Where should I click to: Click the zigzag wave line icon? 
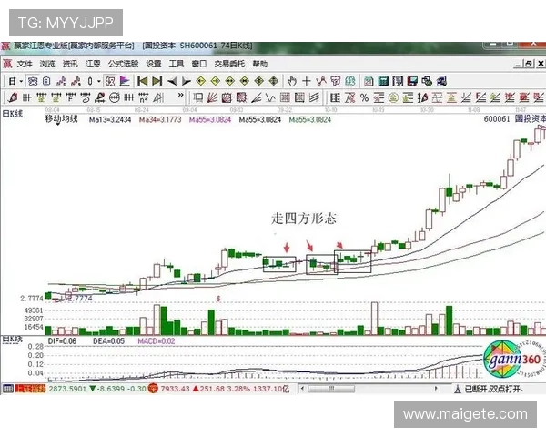point(270,97)
